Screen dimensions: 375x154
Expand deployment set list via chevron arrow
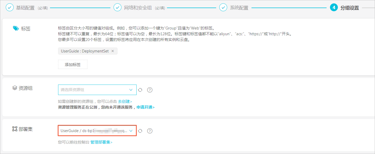pos(131,131)
